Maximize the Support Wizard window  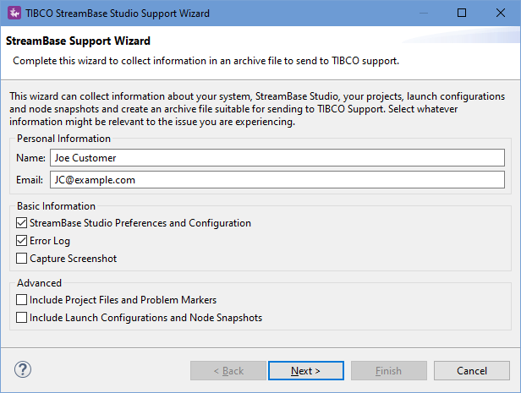(460, 14)
